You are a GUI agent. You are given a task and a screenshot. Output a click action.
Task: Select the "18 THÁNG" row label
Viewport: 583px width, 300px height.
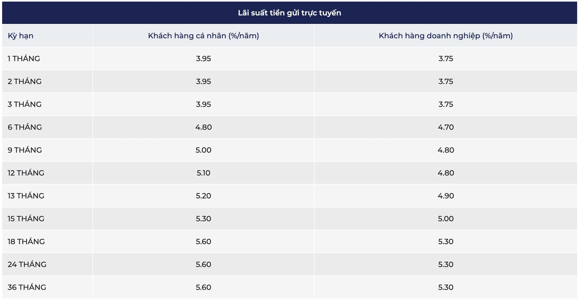[x=26, y=241]
